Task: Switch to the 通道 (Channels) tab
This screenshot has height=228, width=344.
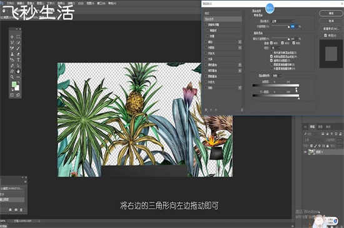Action: pos(320,127)
